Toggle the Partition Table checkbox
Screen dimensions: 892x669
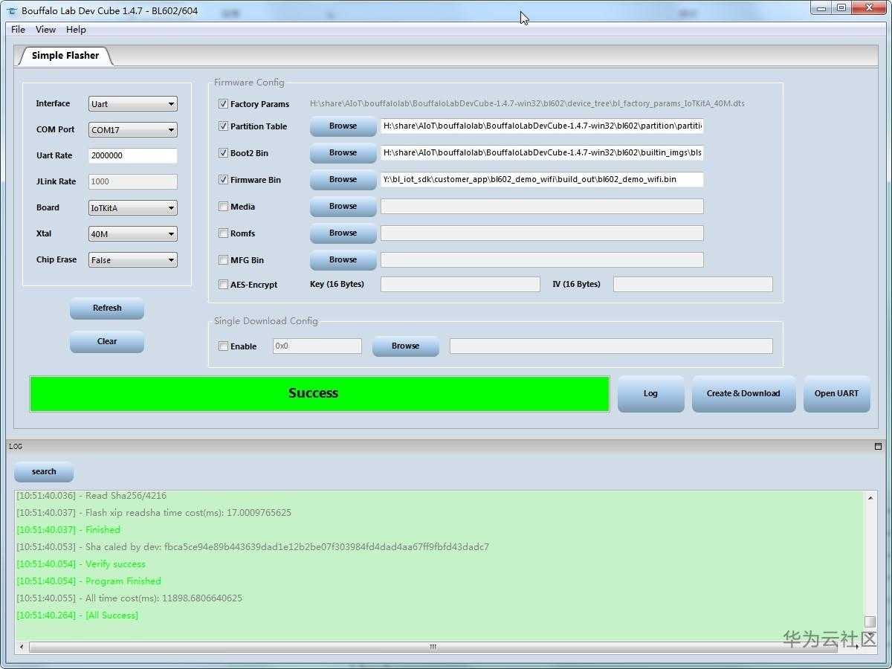223,126
